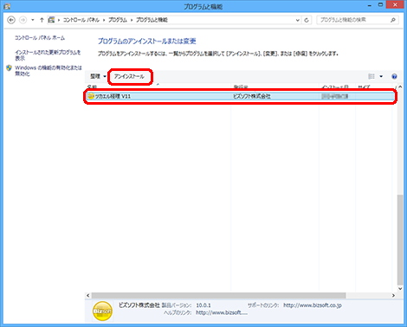Click the horizontal scrollbar thumb
This screenshot has width=407, height=327.
point(218,296)
